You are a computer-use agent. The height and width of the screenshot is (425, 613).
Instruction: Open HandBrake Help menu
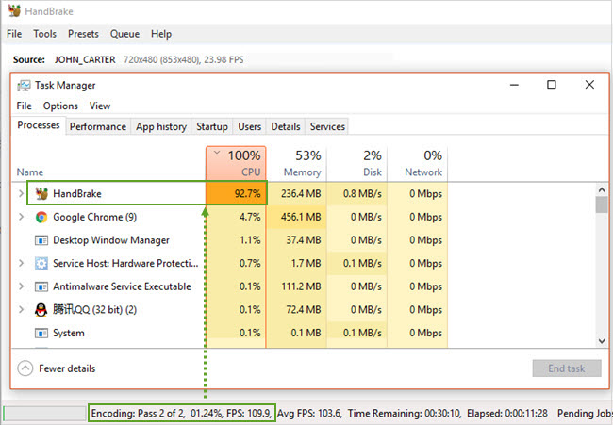pyautogui.click(x=161, y=34)
